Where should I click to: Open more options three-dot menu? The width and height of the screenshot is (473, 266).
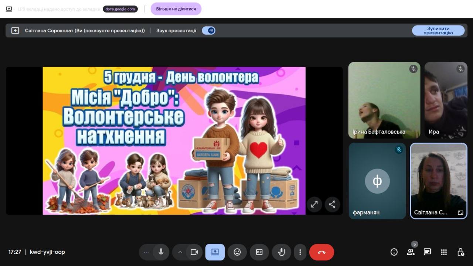[300, 252]
